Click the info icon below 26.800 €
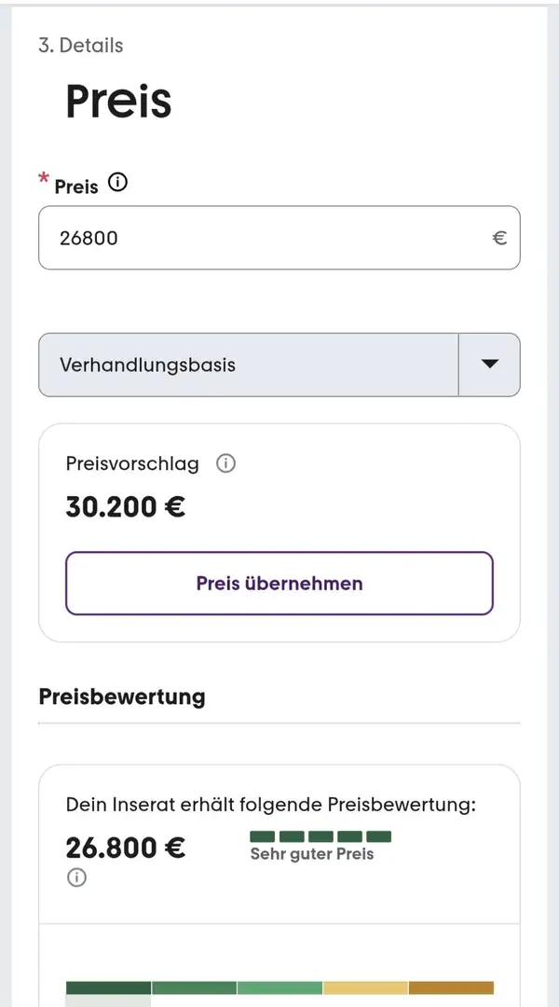559x1007 pixels. [76, 877]
